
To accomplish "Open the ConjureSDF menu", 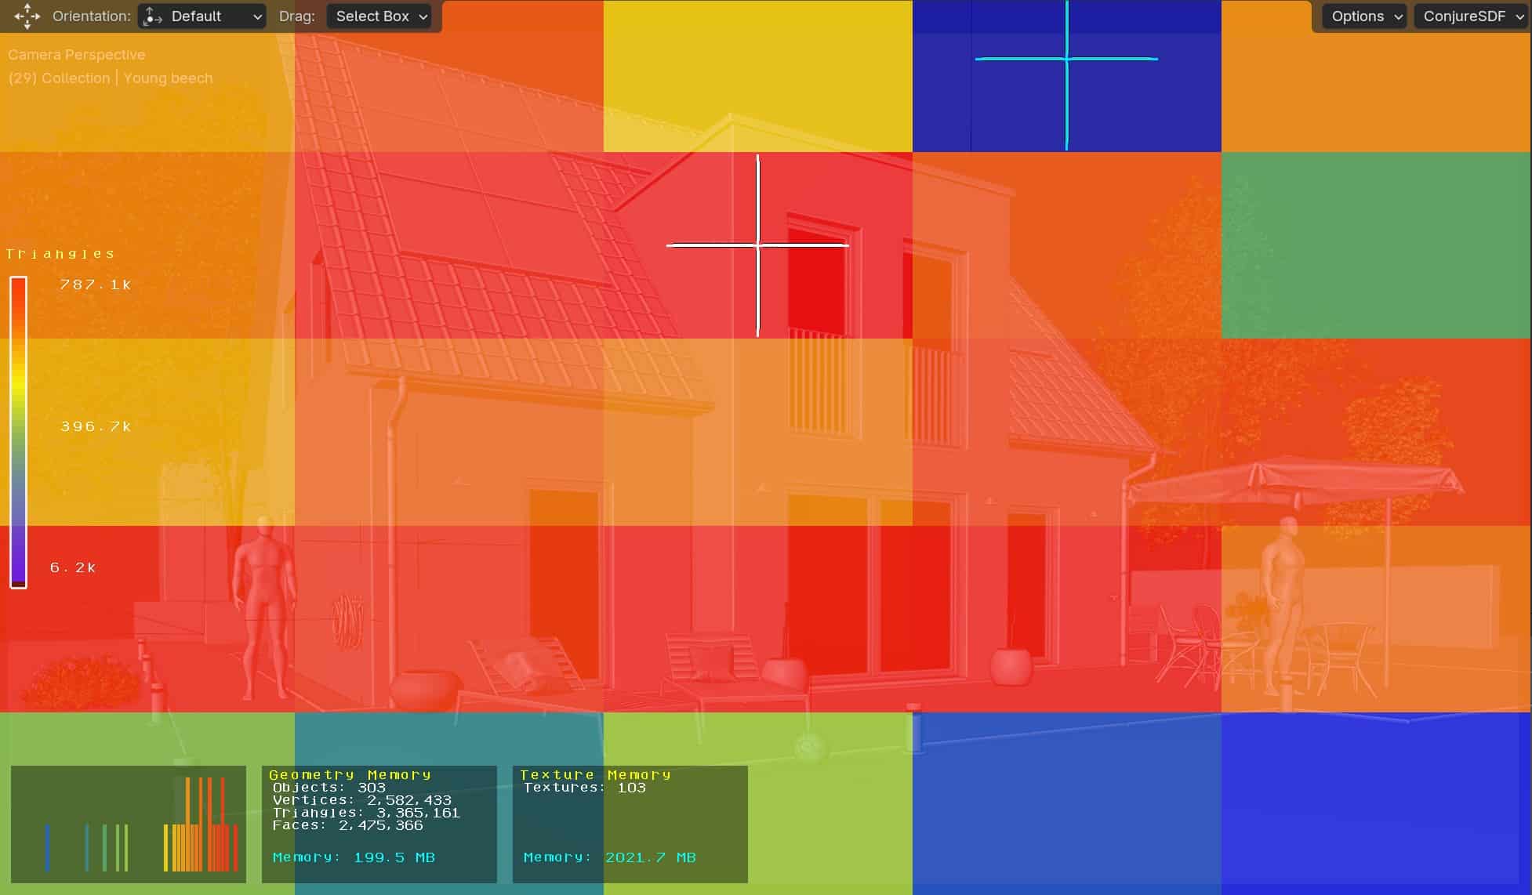I will [1472, 16].
